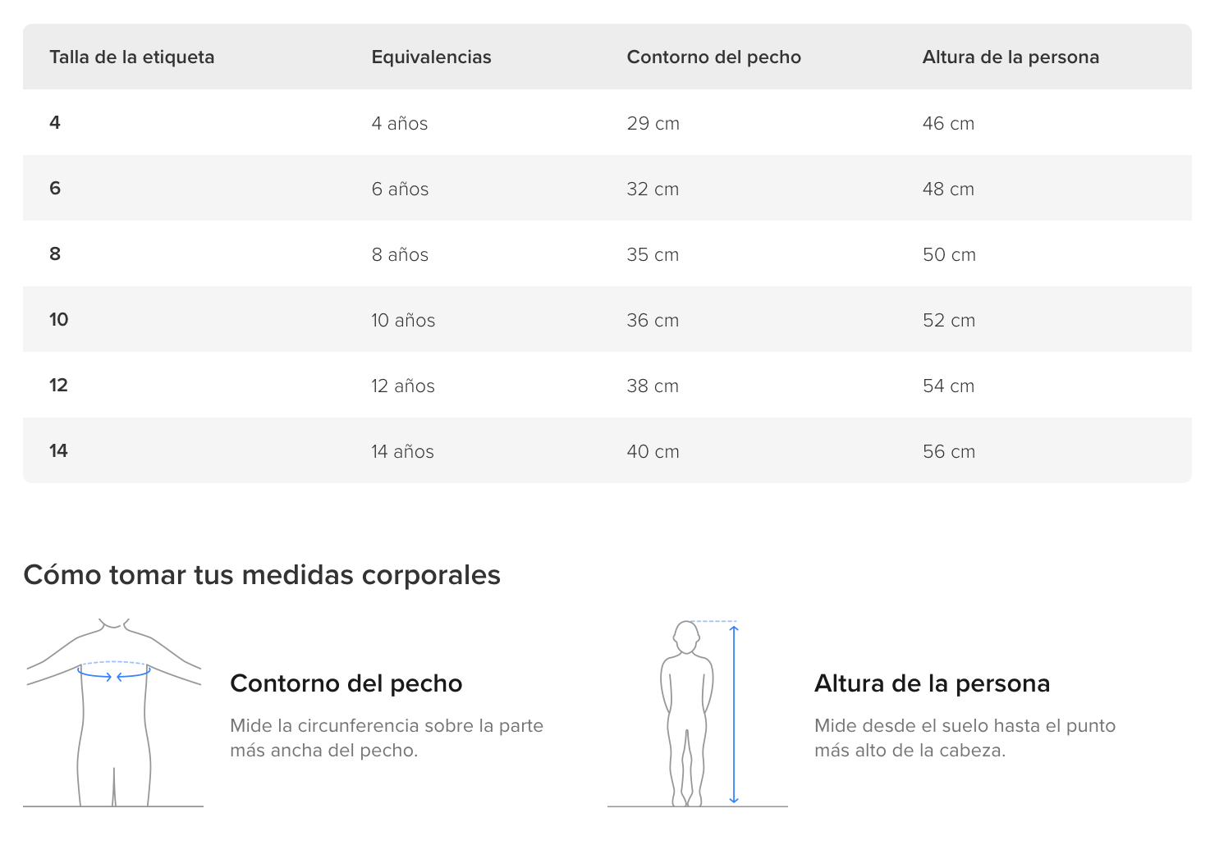The height and width of the screenshot is (845, 1210).
Task: Click the Altura de la persona instructions title
Action: [933, 683]
